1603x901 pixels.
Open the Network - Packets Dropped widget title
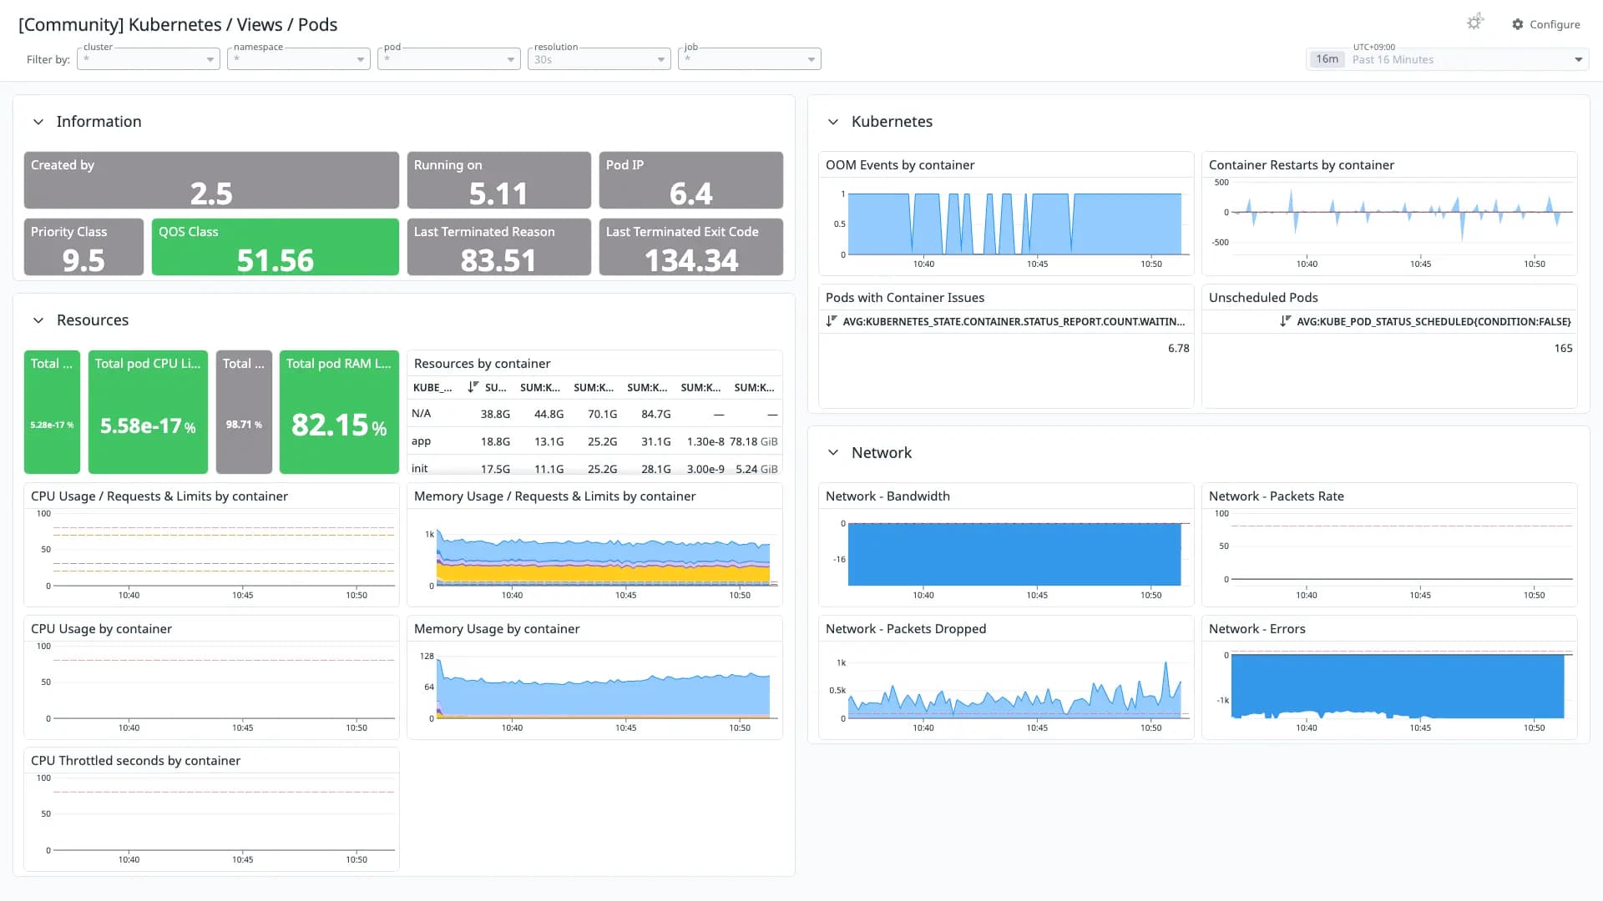coord(905,629)
